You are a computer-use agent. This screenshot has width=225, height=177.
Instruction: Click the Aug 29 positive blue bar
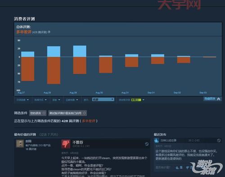click(80, 51)
